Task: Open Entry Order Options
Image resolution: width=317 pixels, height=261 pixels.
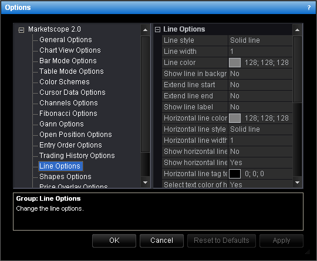Action: pos(70,145)
